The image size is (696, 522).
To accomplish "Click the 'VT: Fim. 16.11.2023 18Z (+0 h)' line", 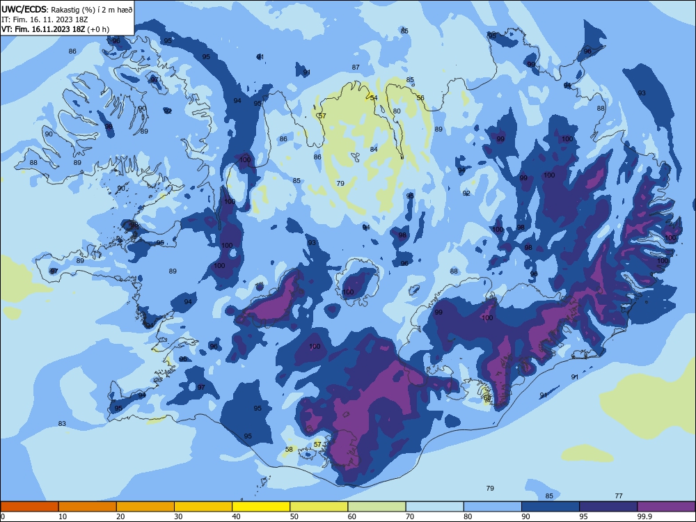I will [x=56, y=29].
